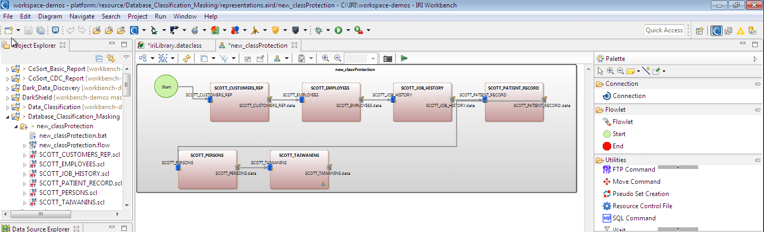Click the Select All diagram toolbar icon

pyautogui.click(x=163, y=58)
